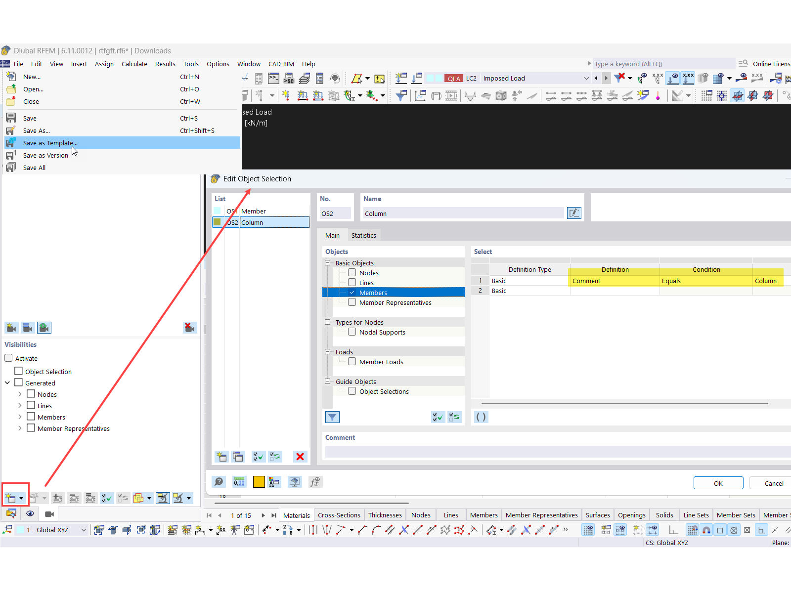Select Save All in File menu

point(123,168)
